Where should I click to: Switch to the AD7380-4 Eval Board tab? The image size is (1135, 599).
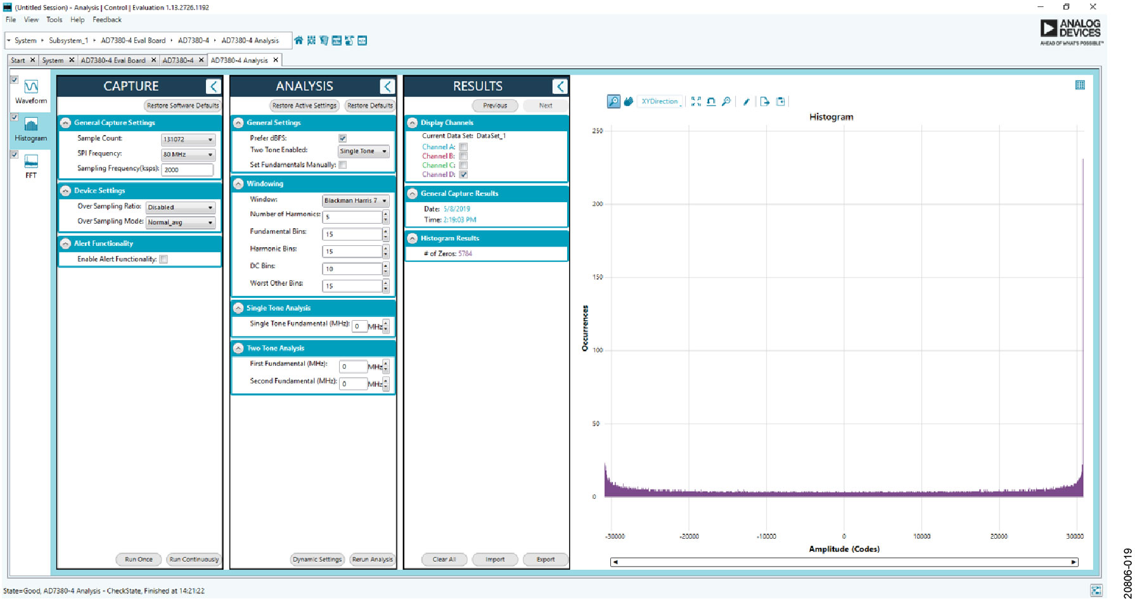113,60
